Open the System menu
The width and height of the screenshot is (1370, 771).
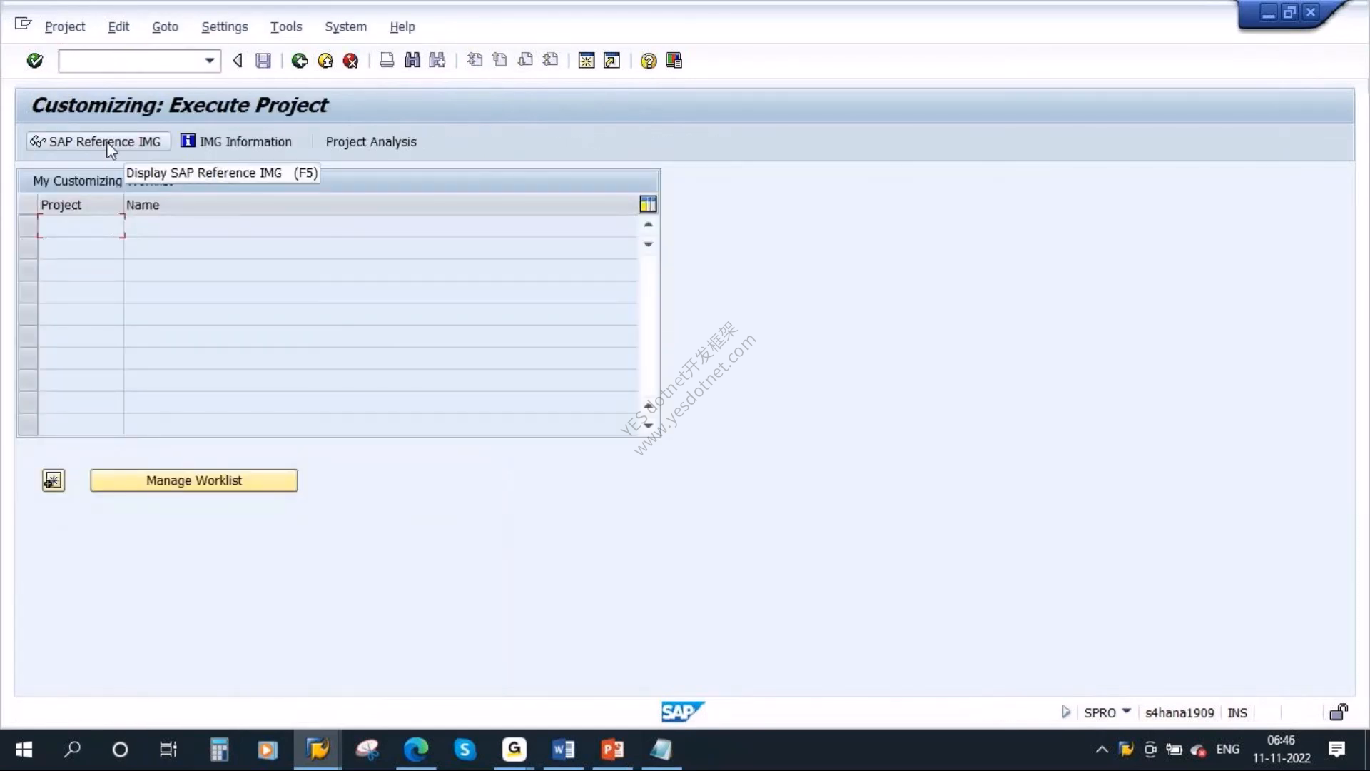point(346,26)
